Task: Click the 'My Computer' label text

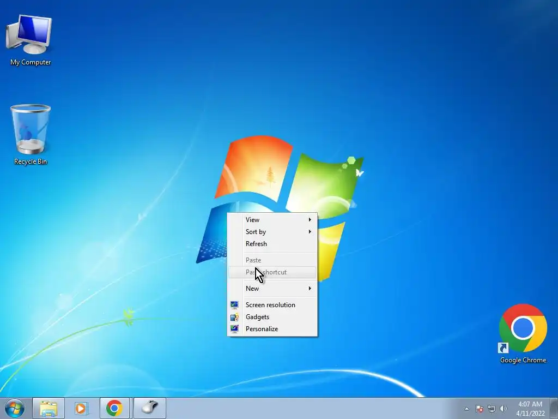Action: click(31, 62)
